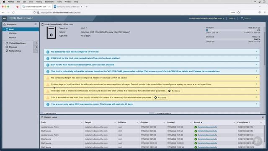The width and height of the screenshot is (268, 151).
Task: Open the Firefox Tools menu
Action: point(59,2)
